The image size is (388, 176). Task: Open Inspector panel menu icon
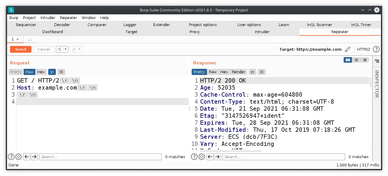[x=377, y=61]
